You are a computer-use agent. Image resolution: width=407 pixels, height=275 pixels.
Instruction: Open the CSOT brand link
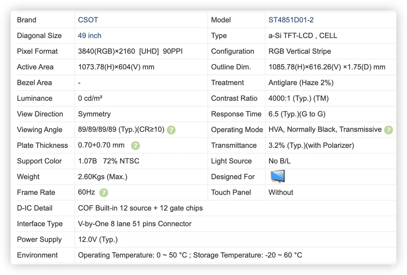pyautogui.click(x=88, y=20)
